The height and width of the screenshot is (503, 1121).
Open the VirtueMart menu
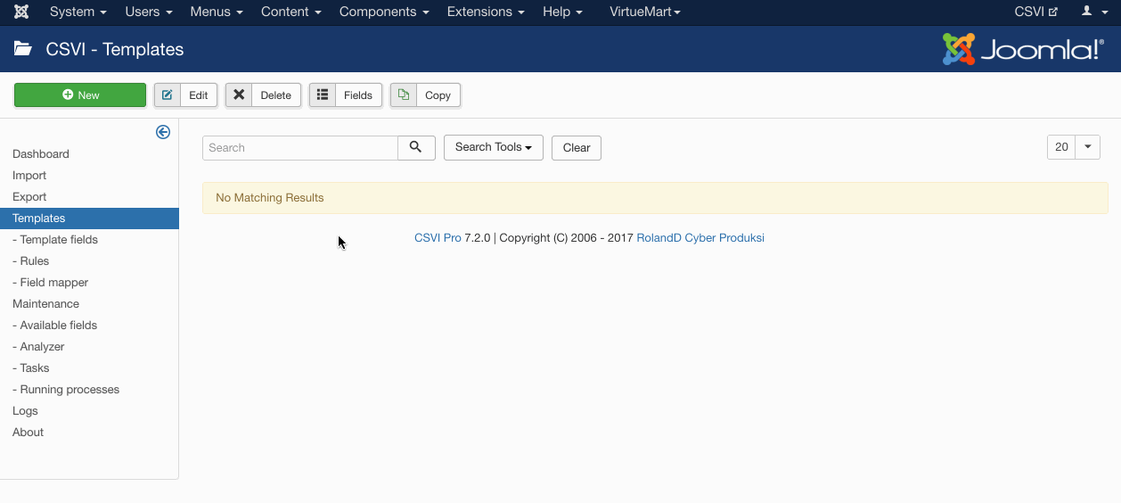pyautogui.click(x=645, y=12)
